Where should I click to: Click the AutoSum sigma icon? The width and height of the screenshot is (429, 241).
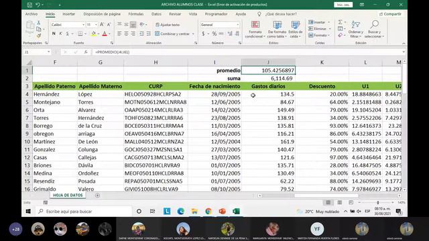(340, 22)
